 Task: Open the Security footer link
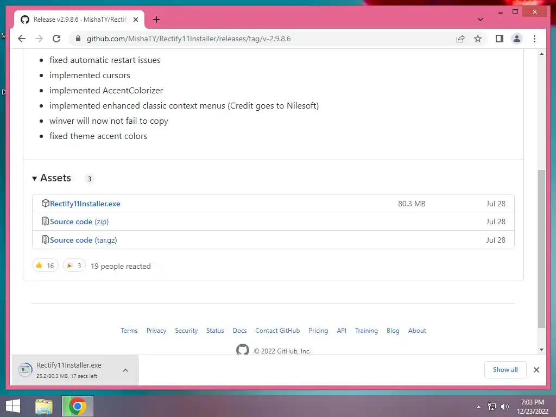click(186, 331)
